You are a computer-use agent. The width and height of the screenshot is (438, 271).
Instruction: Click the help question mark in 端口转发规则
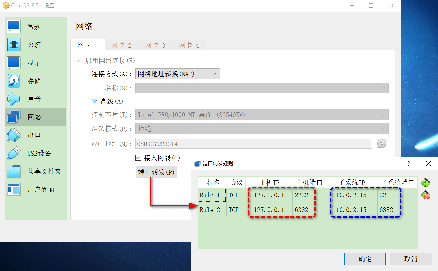[409, 163]
